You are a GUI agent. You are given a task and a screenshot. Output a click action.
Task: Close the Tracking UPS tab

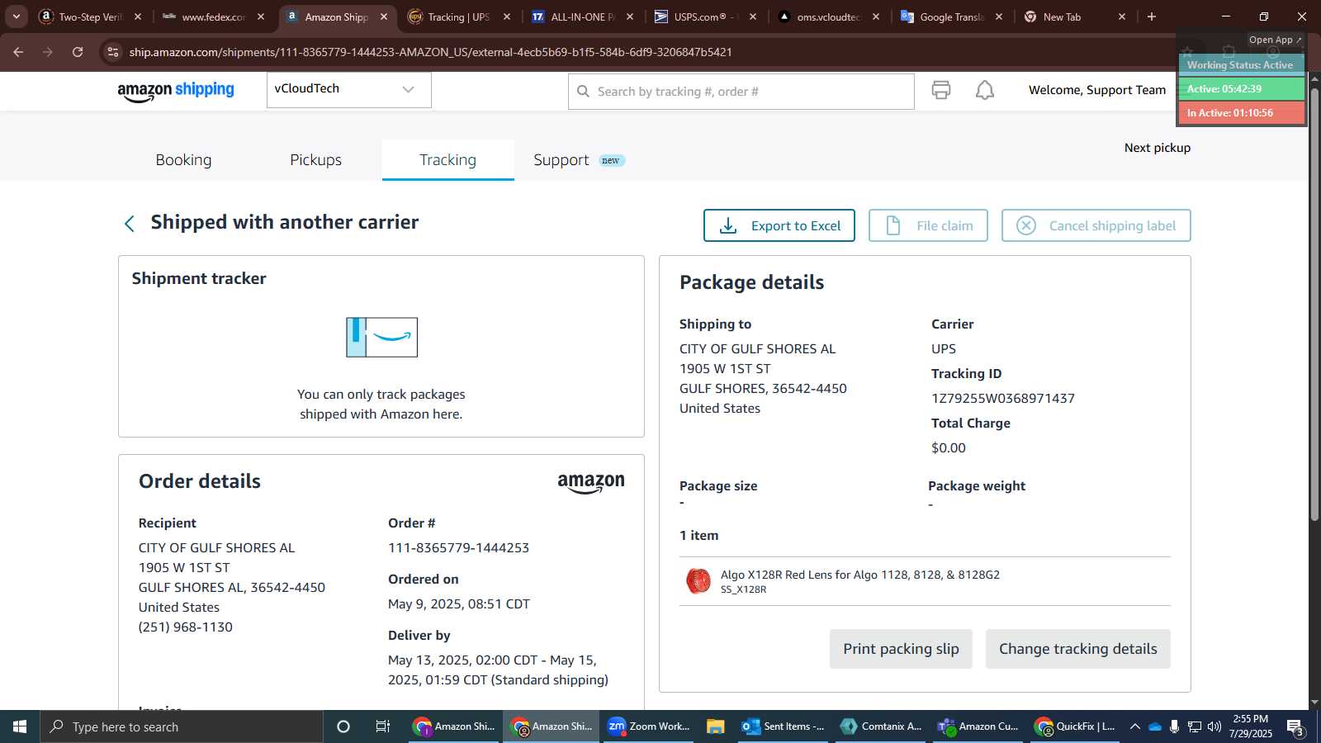[x=507, y=17]
